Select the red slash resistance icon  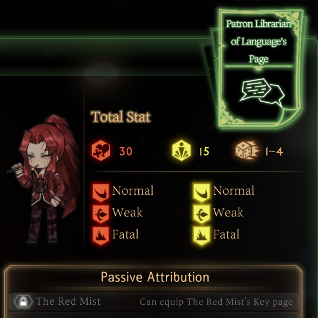(x=101, y=193)
